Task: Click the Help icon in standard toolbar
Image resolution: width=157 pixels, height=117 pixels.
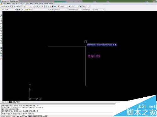Action: point(55,7)
